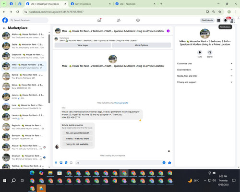The height and width of the screenshot is (192, 240).
Task: Click the browser address bar URL
Action: (x=57, y=12)
